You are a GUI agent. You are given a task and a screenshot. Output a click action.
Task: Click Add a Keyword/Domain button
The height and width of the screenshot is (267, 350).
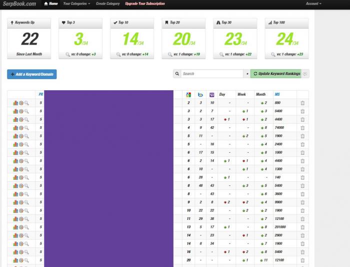tap(32, 74)
